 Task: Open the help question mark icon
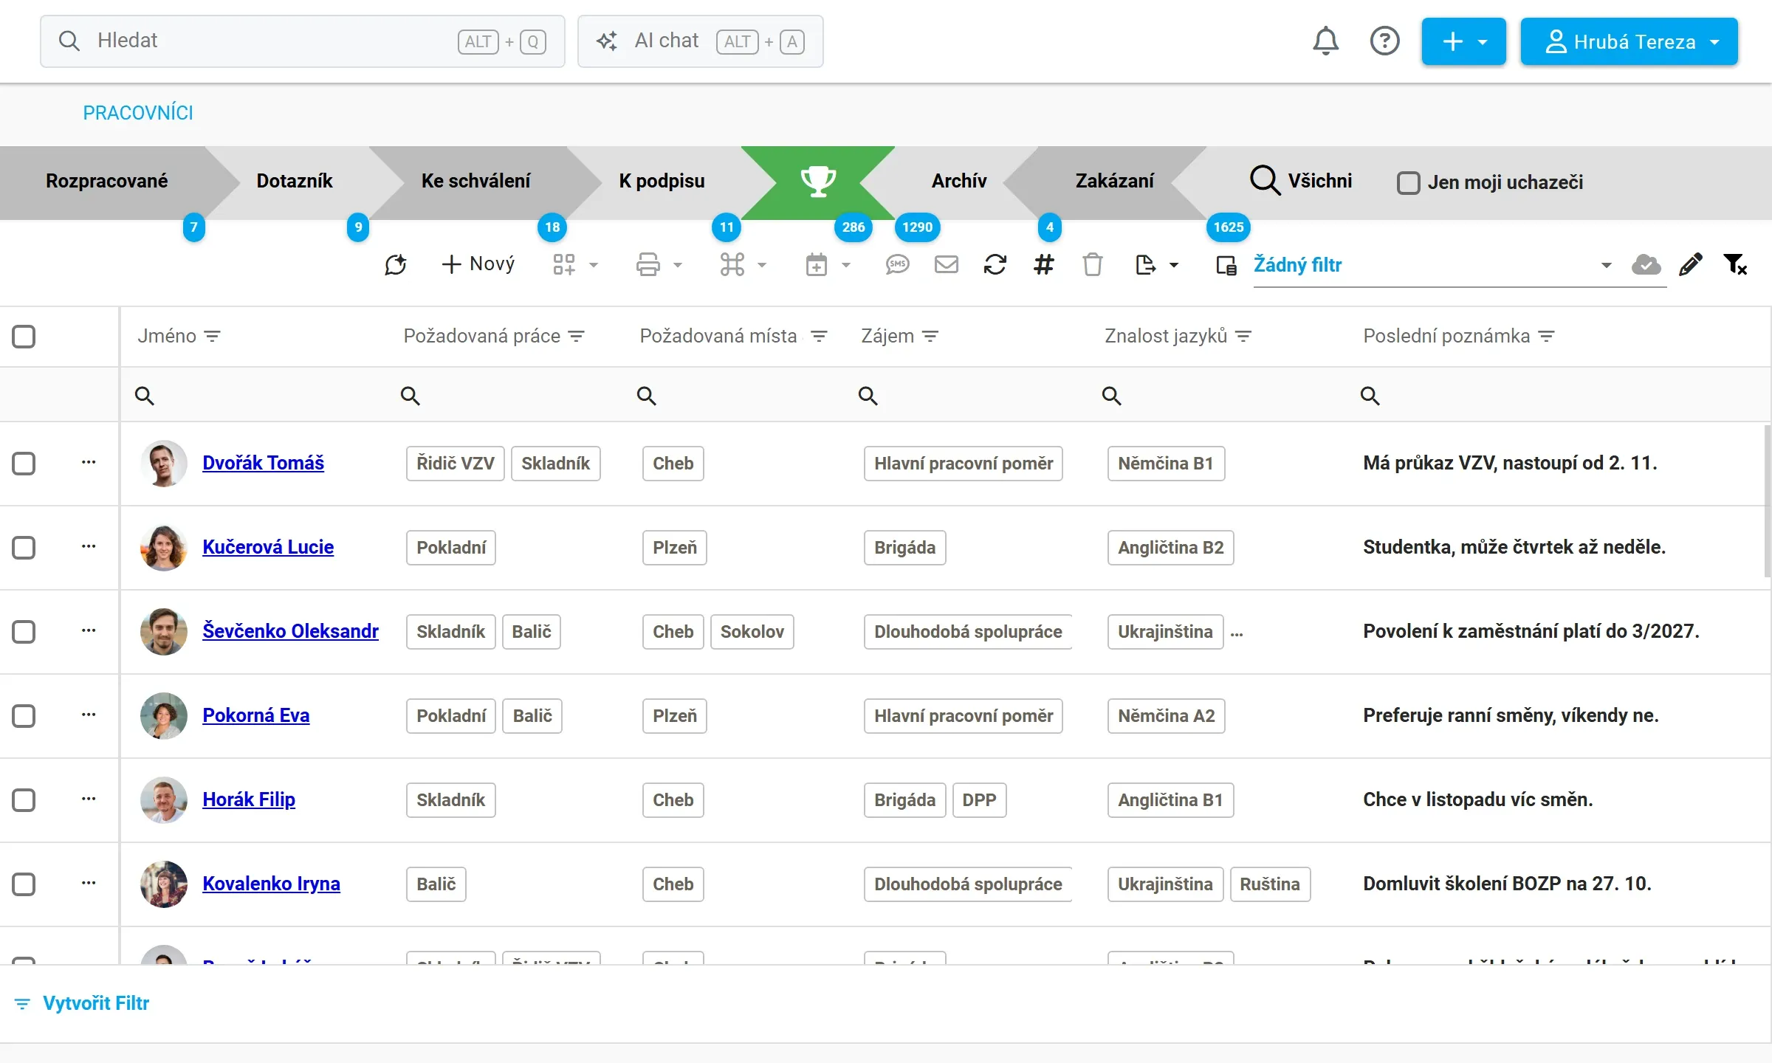click(1384, 41)
